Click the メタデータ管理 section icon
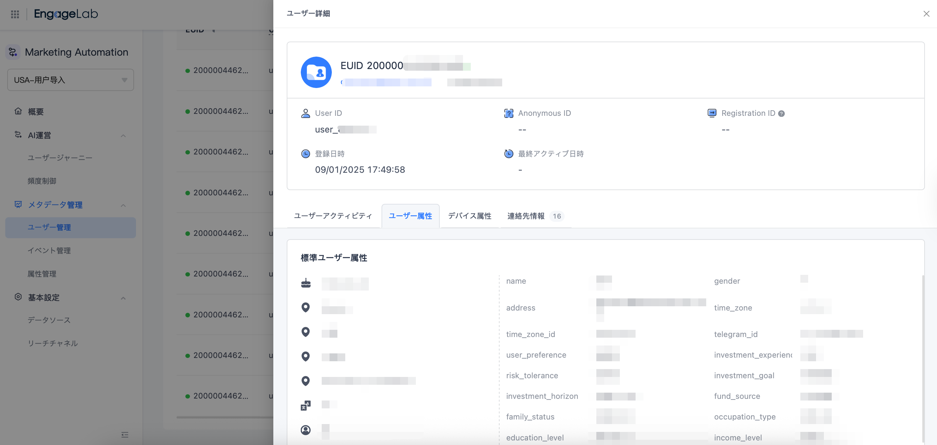 click(x=18, y=204)
